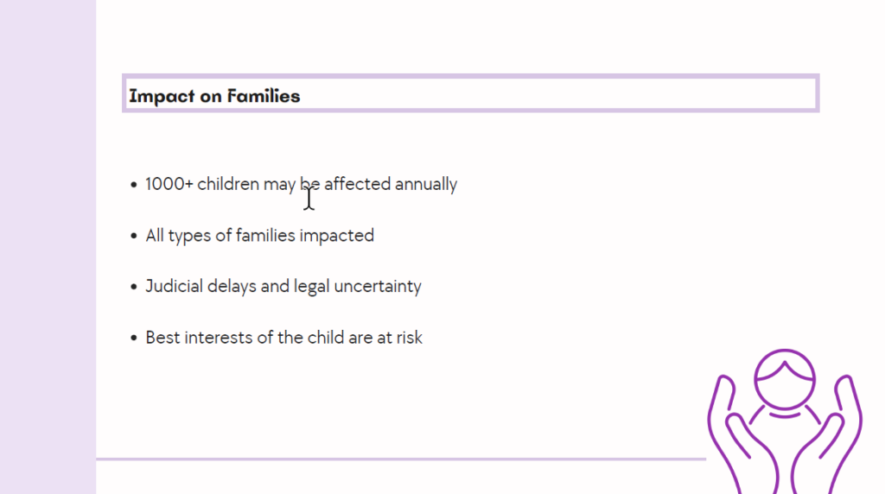
Task: Click the bullet dot before 'All types'
Action: point(134,236)
